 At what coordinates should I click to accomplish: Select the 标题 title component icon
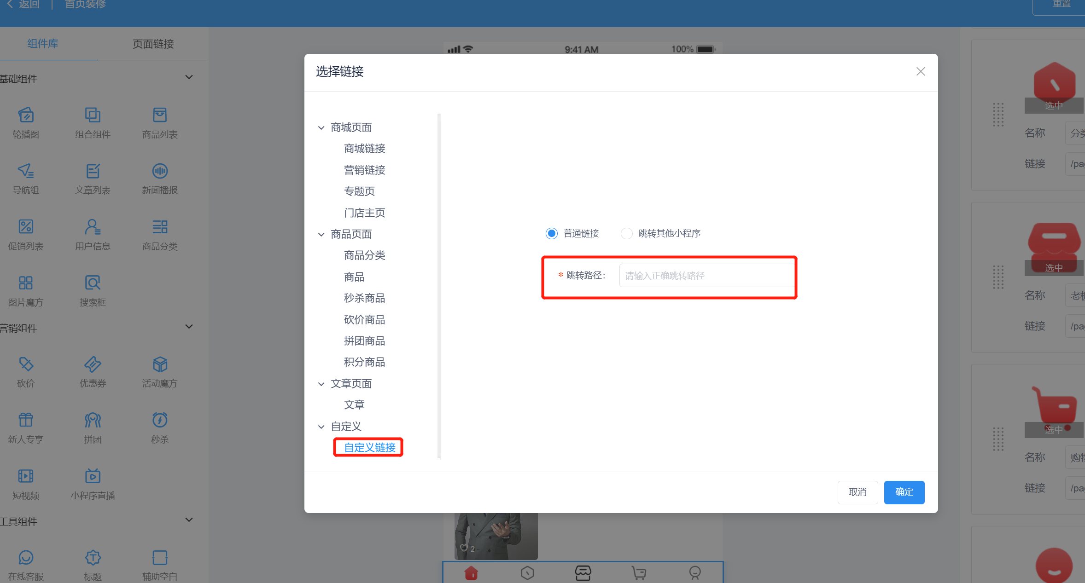[x=93, y=558]
